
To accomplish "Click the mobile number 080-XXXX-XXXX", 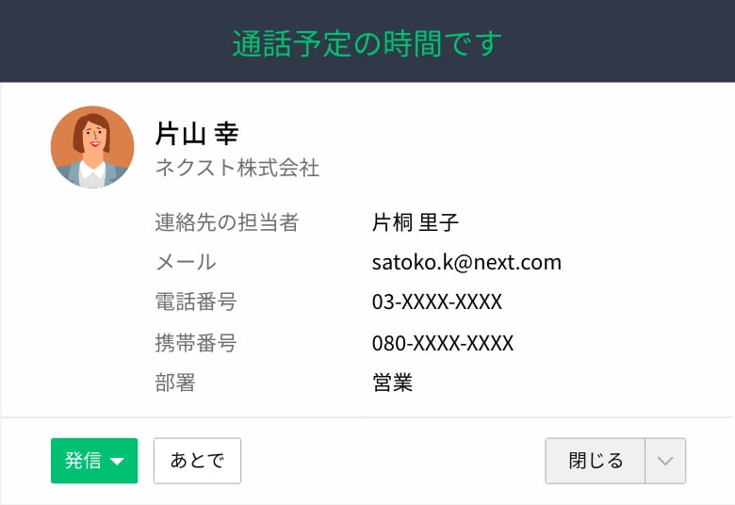I will pyautogui.click(x=443, y=343).
